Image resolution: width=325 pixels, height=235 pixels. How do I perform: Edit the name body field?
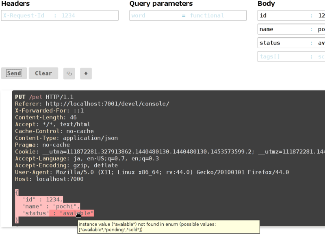click(291, 29)
